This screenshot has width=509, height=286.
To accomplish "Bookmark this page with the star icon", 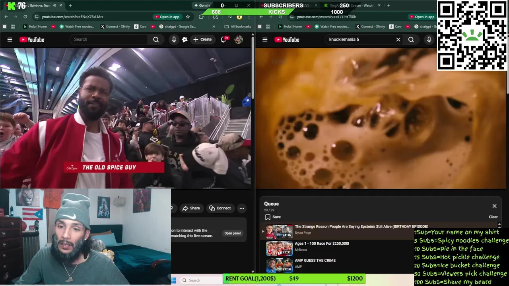I will (x=188, y=17).
